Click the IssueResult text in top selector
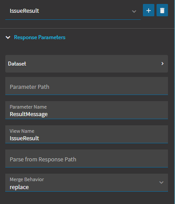The image size is (175, 204). click(x=24, y=11)
